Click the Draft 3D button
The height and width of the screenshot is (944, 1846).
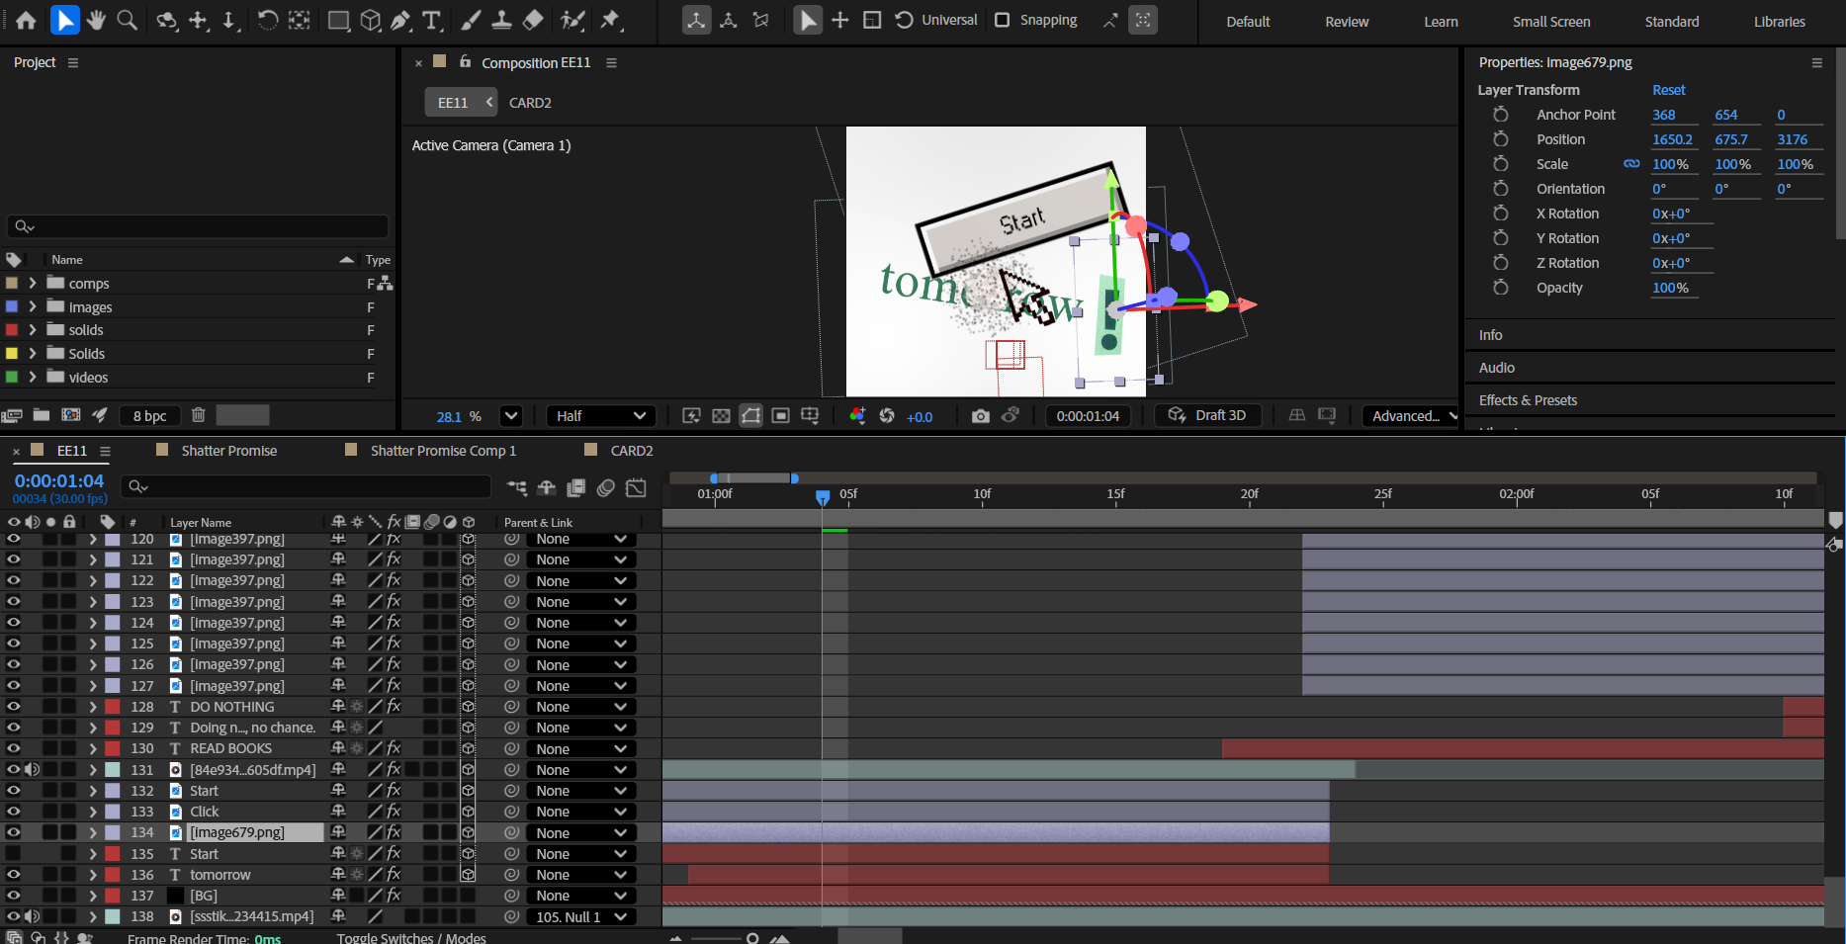(x=1207, y=415)
